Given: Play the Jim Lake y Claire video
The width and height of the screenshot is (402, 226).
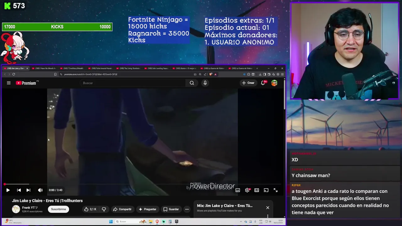Looking at the screenshot, I should click(x=8, y=190).
